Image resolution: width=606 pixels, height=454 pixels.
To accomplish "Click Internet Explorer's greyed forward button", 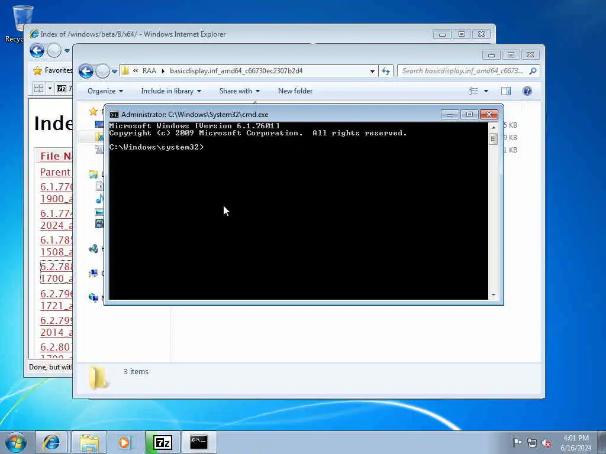I will 54,51.
